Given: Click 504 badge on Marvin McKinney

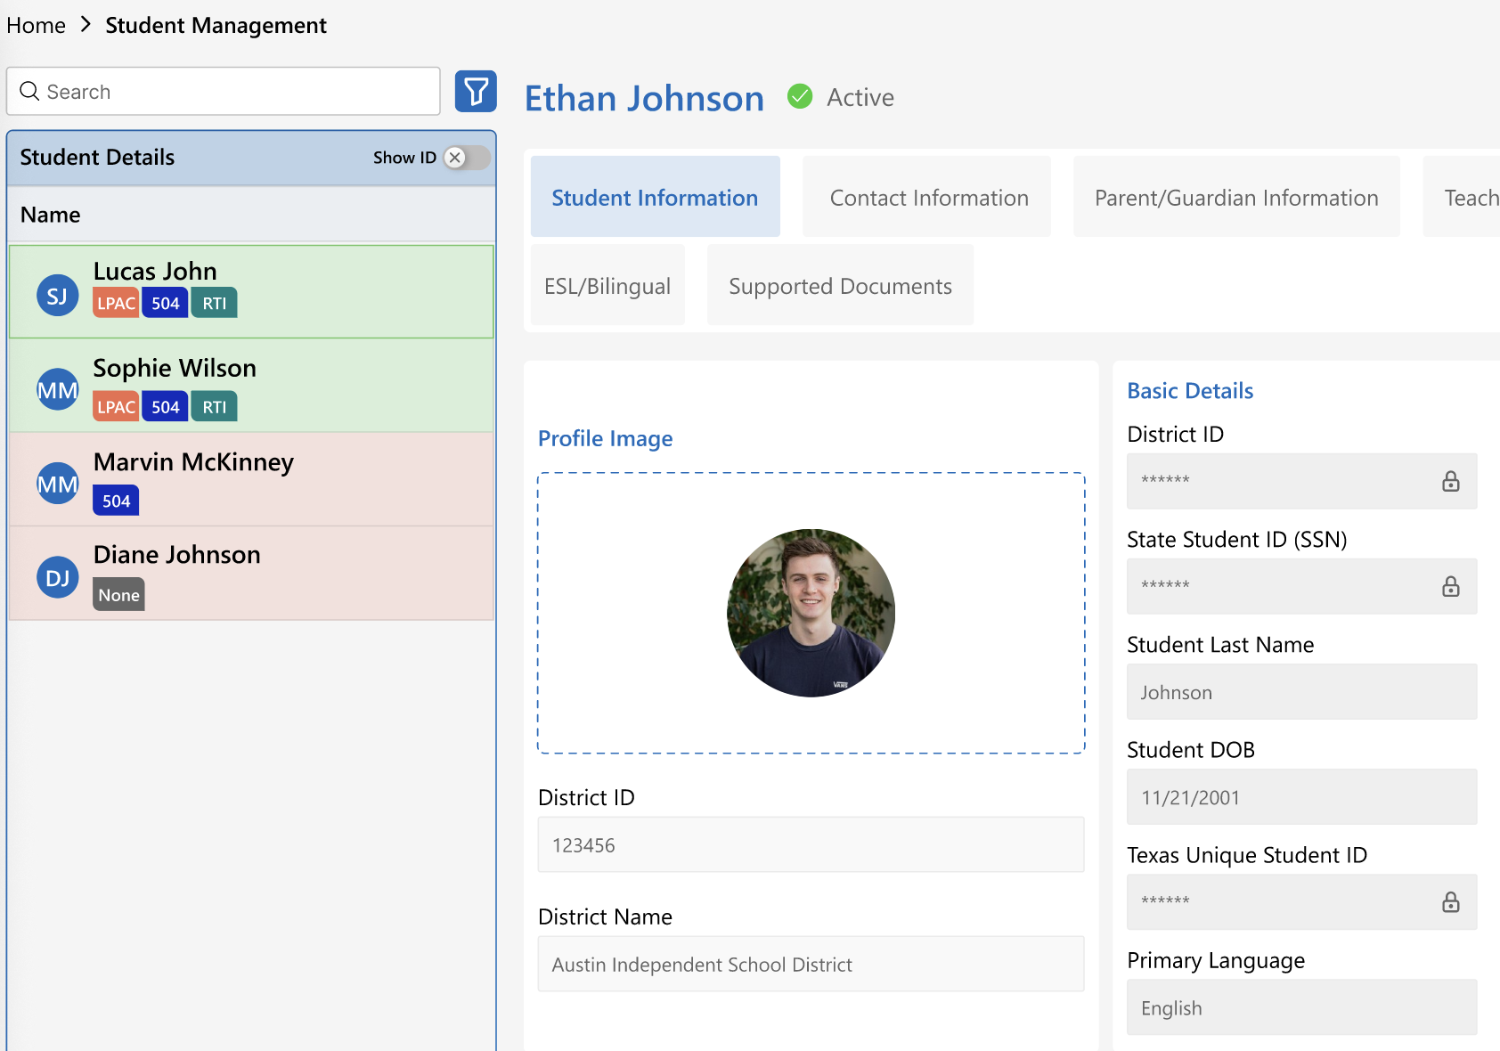Looking at the screenshot, I should click(x=116, y=501).
